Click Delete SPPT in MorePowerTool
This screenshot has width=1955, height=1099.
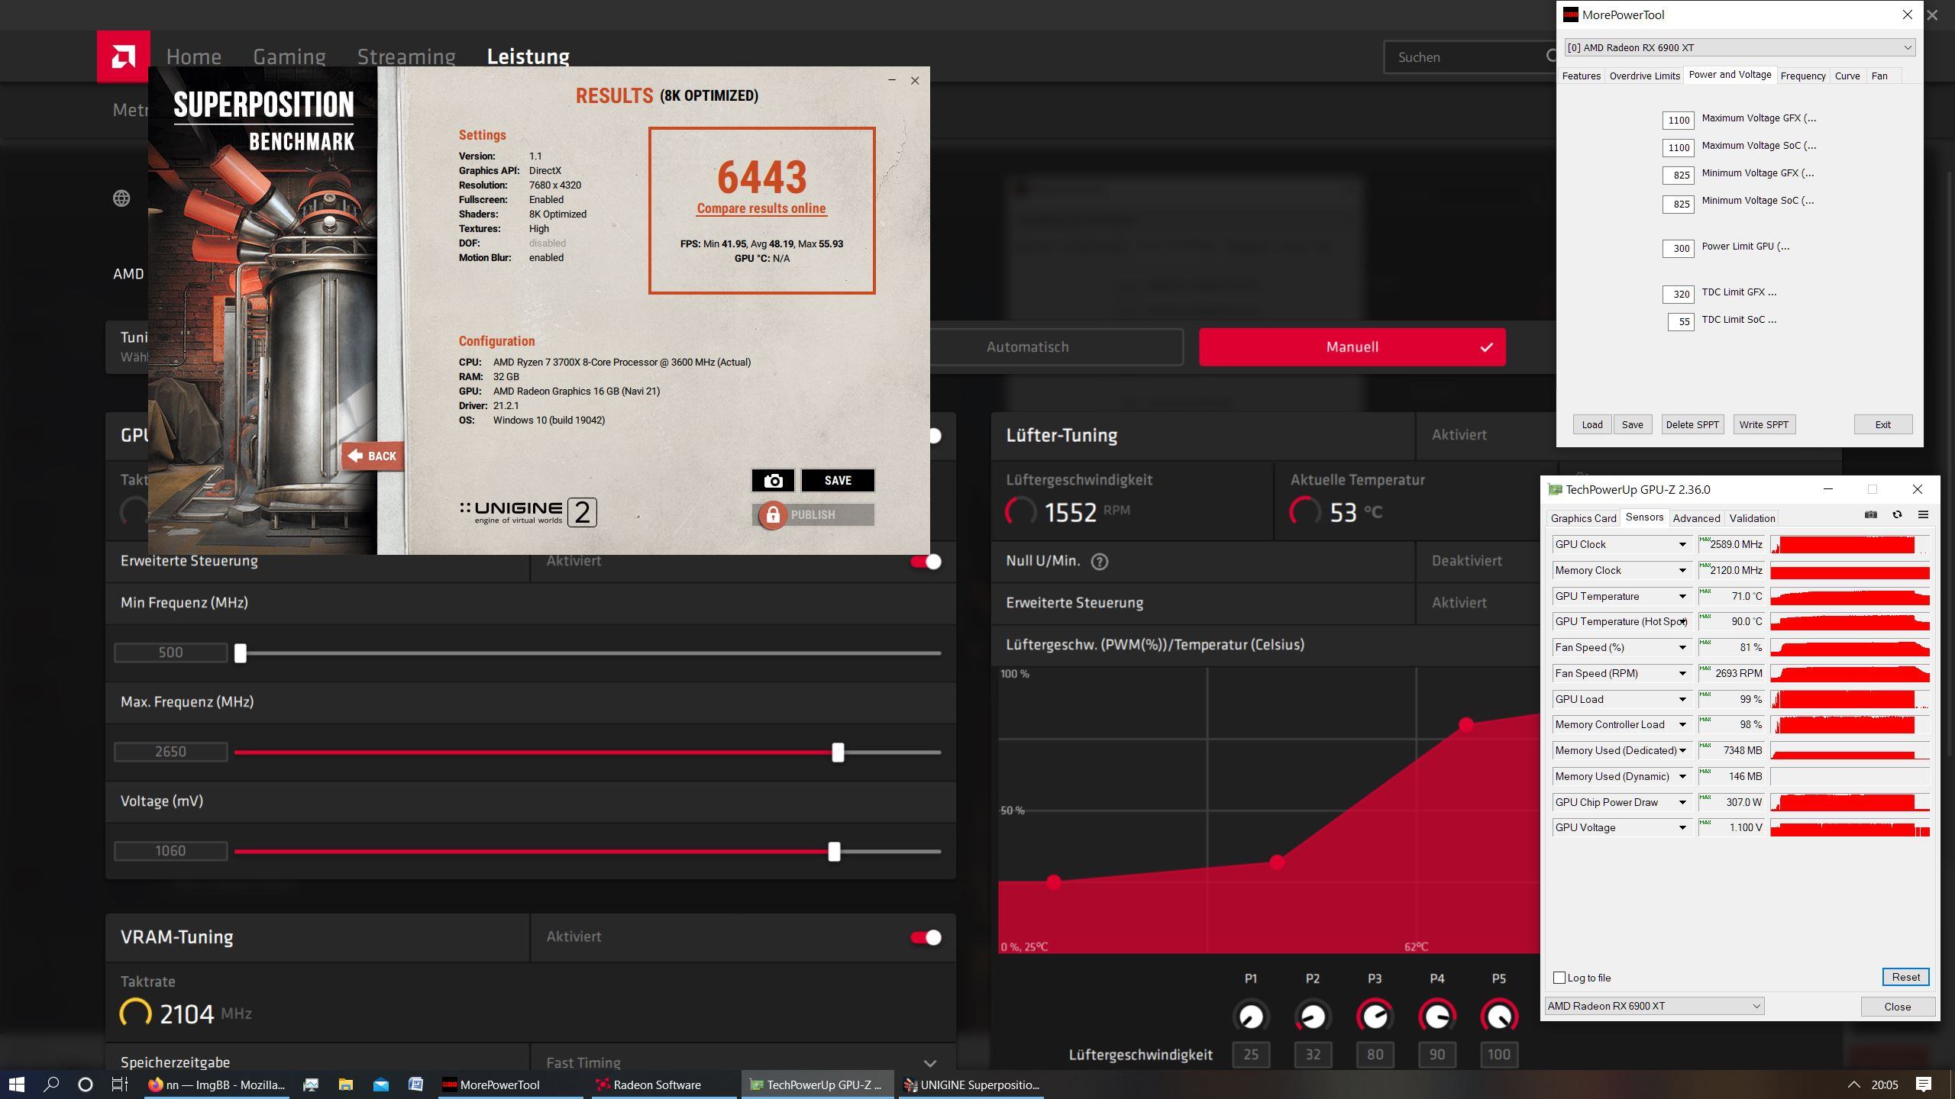pos(1692,425)
